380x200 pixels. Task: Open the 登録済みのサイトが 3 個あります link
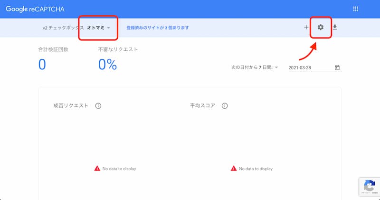pos(158,28)
